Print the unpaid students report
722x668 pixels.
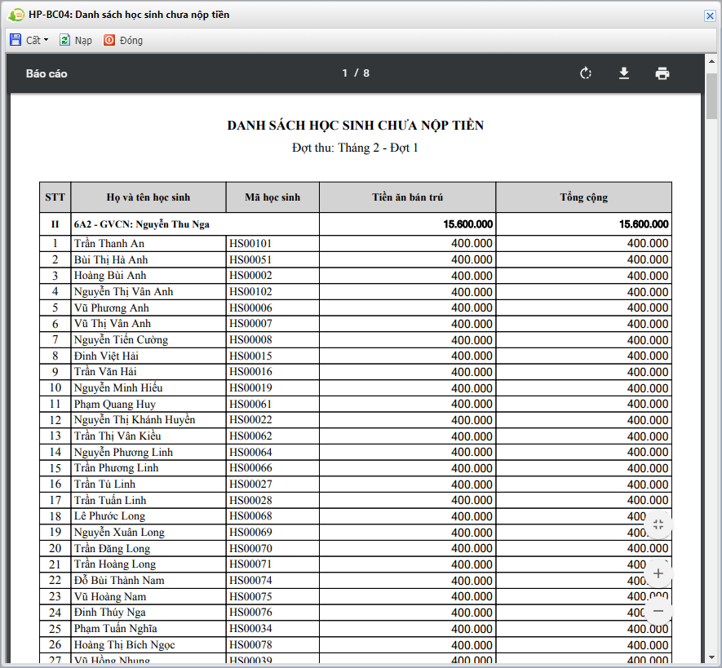[x=662, y=73]
